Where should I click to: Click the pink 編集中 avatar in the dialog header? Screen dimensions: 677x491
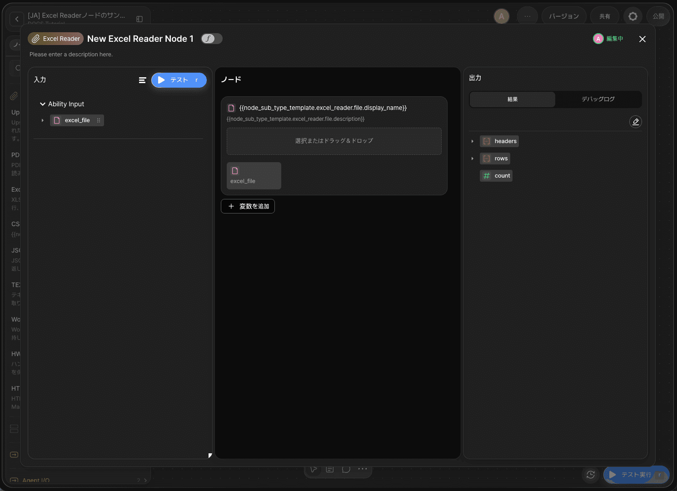[x=598, y=39]
